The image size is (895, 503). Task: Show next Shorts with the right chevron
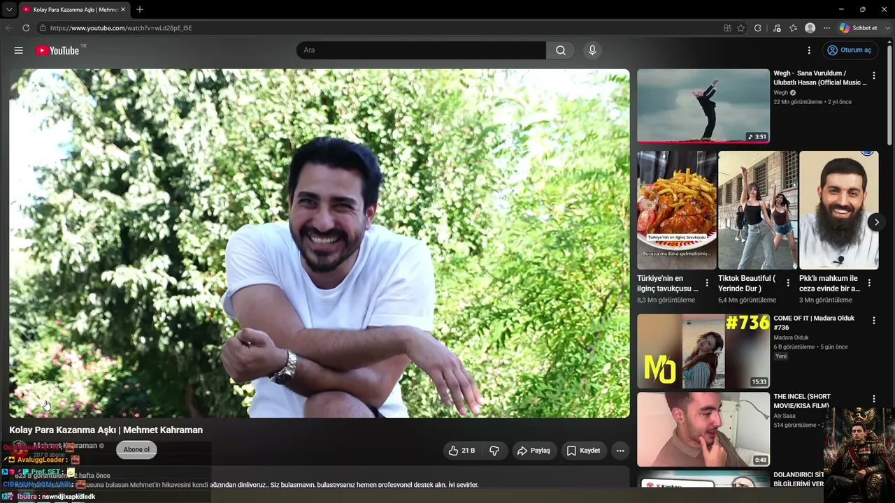click(876, 222)
